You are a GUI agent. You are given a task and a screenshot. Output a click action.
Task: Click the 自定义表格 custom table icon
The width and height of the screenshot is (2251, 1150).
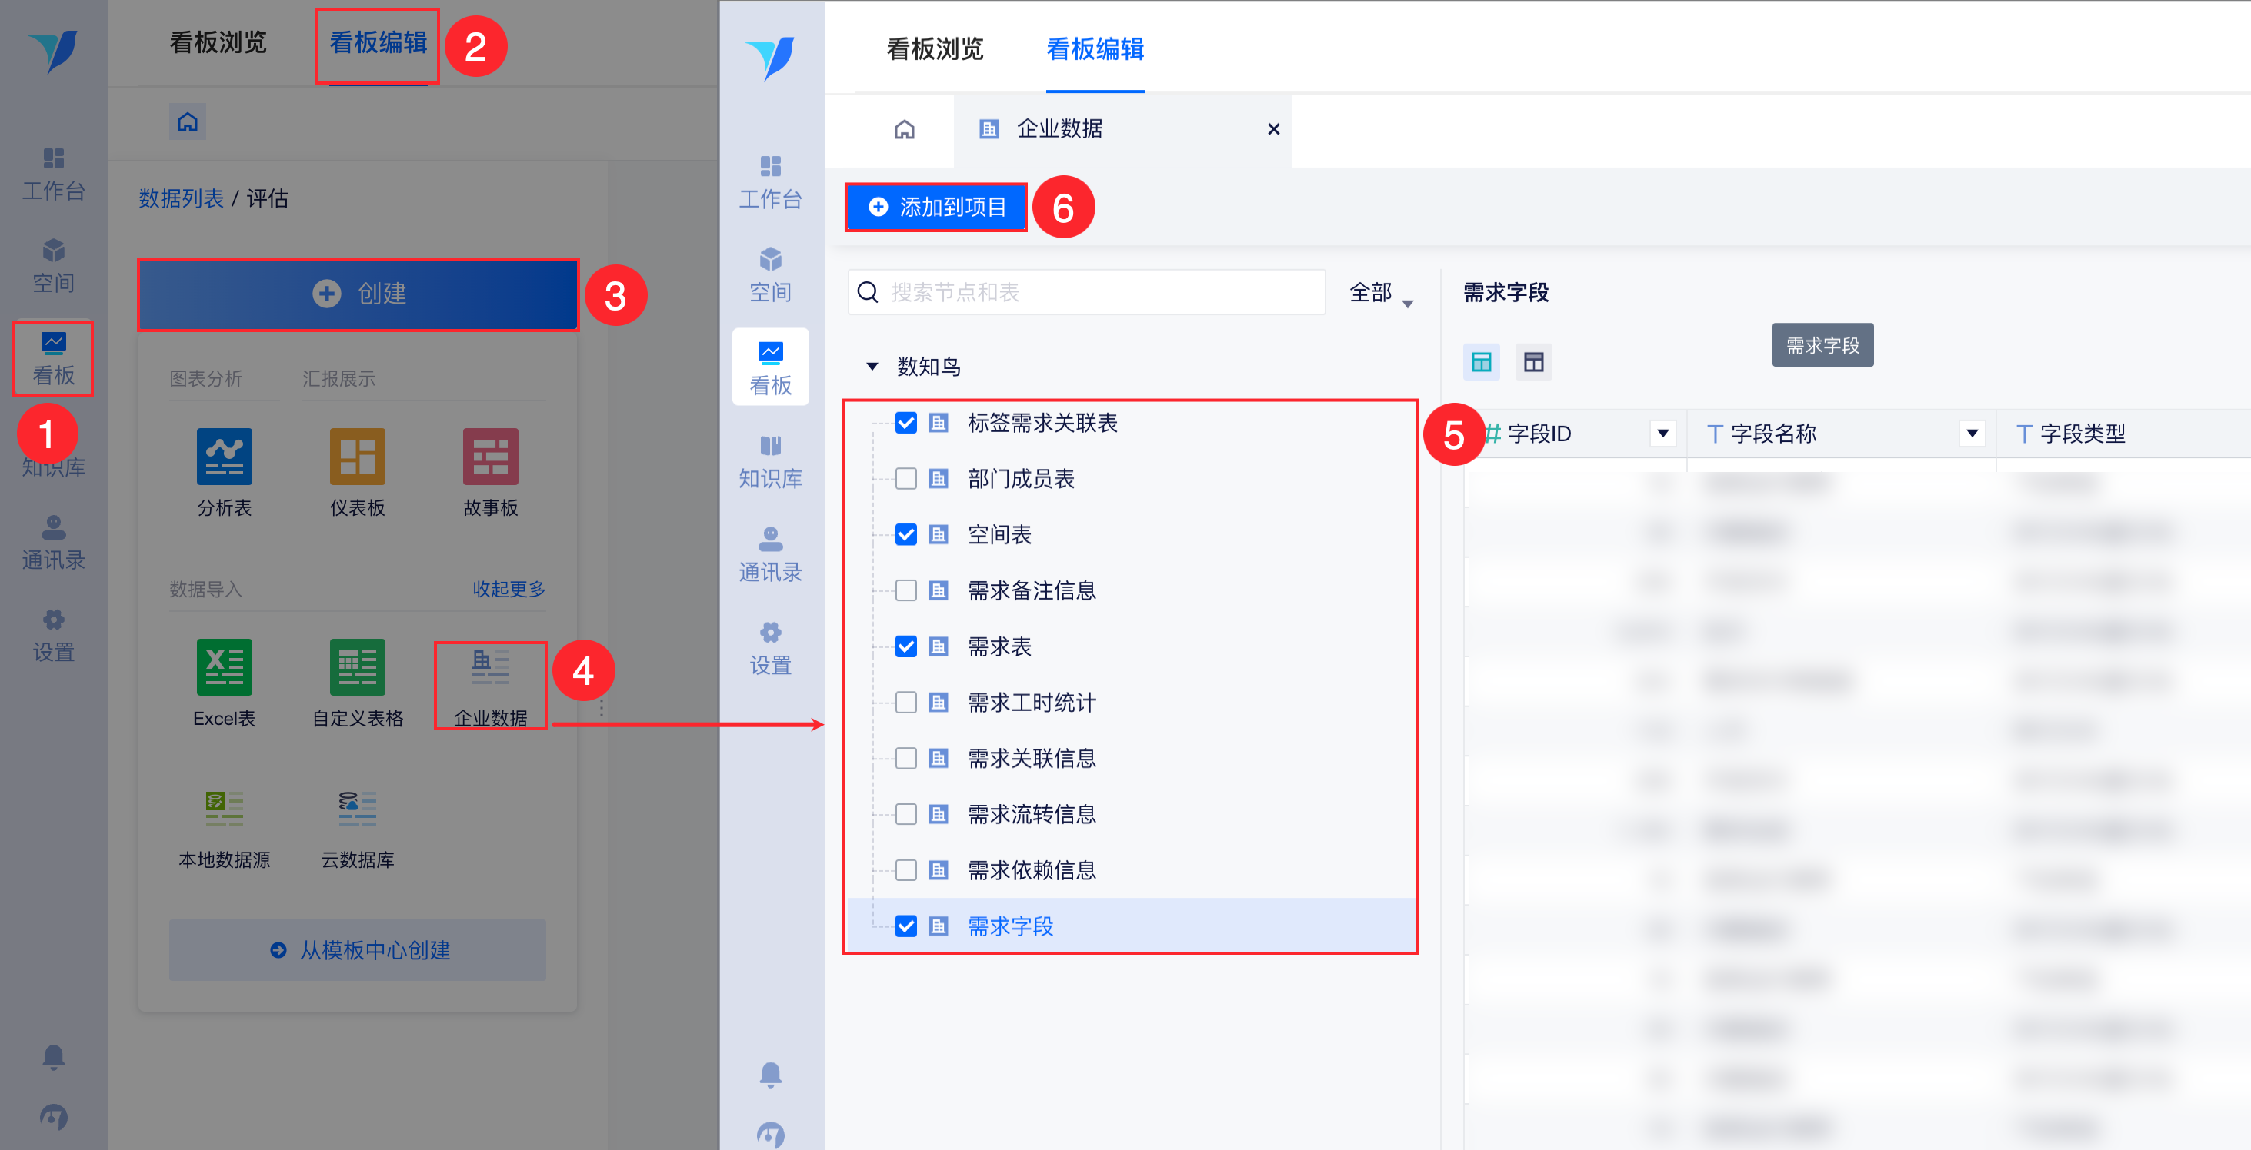coord(356,668)
